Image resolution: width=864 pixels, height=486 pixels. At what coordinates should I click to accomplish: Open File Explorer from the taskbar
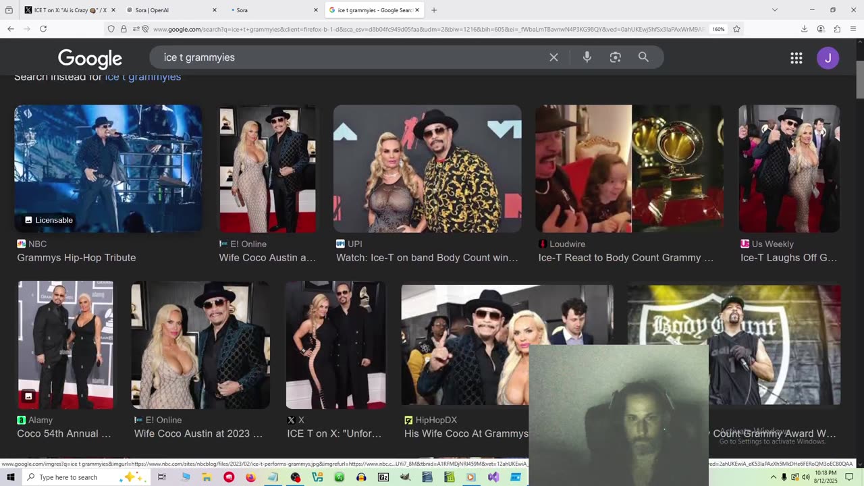(x=207, y=477)
